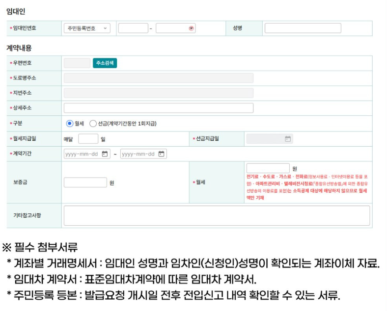Open the calendar picker for contract start date
Screen dimensions: 387x311
tap(105, 154)
